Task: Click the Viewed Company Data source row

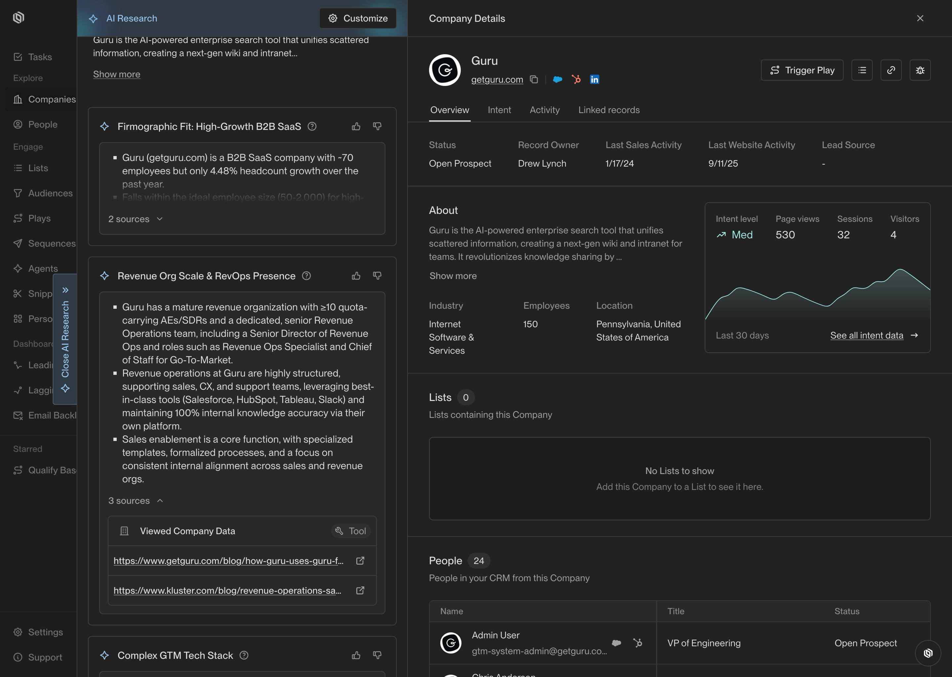Action: coord(242,531)
